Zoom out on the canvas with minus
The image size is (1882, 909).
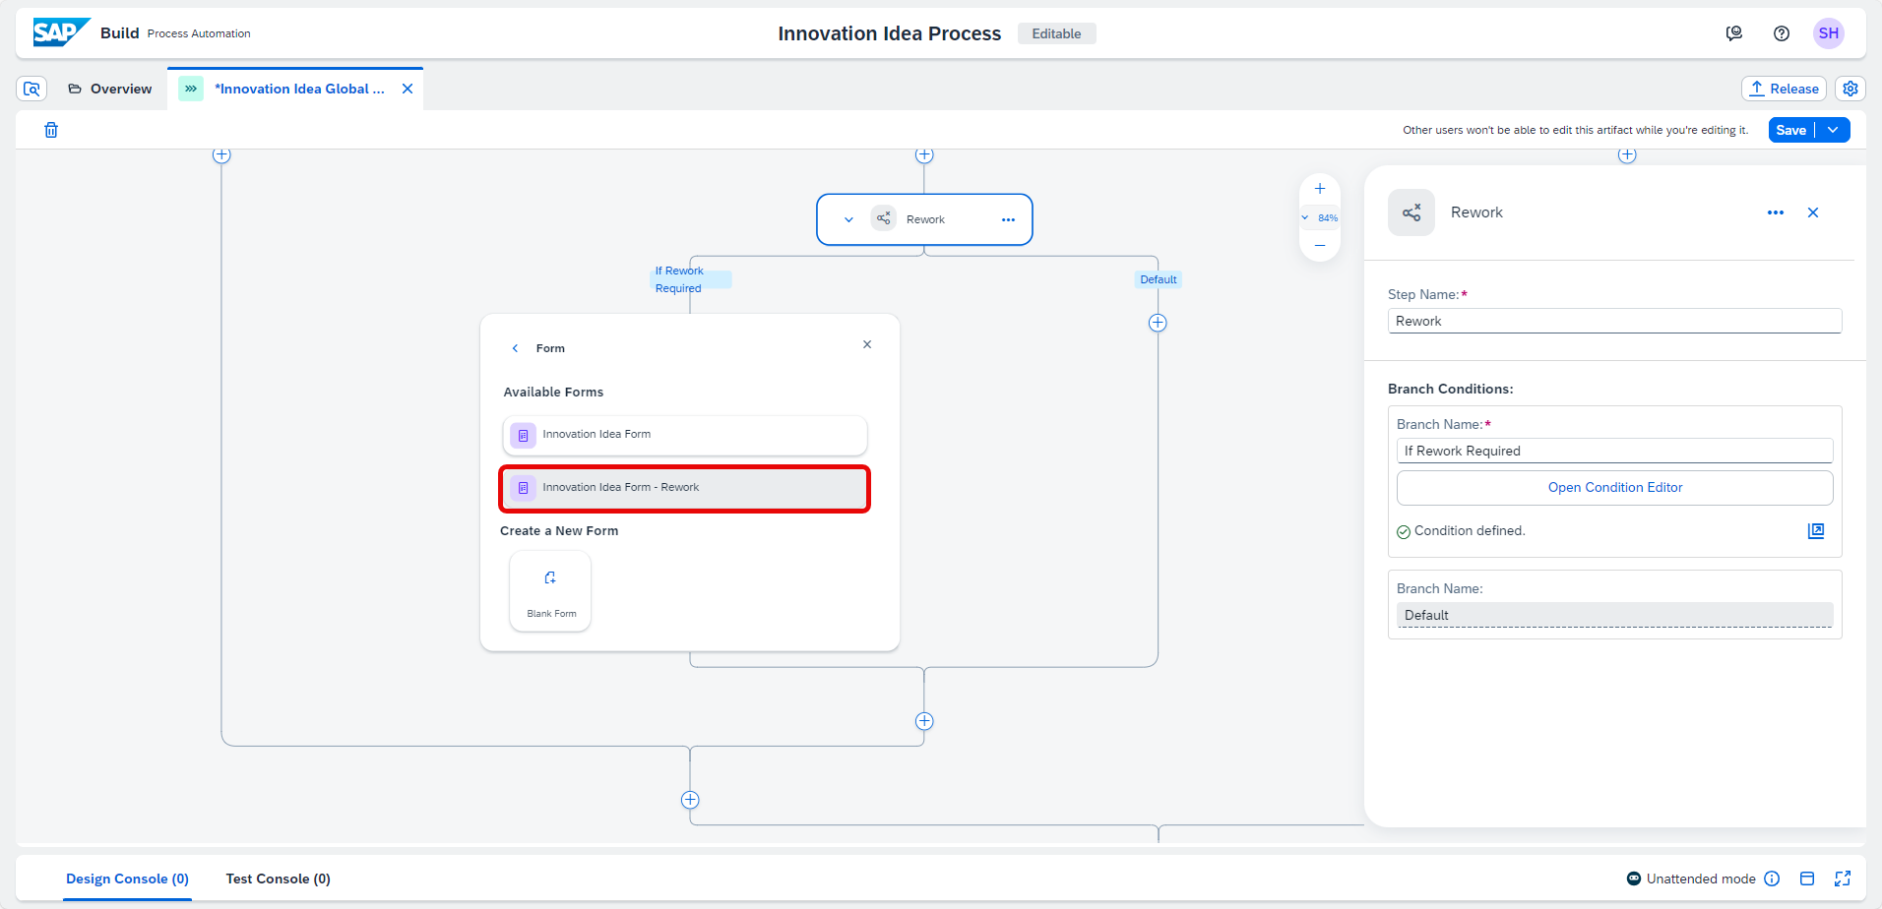tap(1320, 245)
